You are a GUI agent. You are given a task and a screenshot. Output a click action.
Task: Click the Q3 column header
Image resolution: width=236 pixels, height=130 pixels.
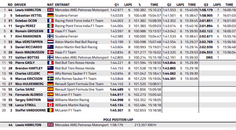coord(206,5)
